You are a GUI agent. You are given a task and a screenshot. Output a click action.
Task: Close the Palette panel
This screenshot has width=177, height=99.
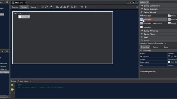[x=148, y=2]
